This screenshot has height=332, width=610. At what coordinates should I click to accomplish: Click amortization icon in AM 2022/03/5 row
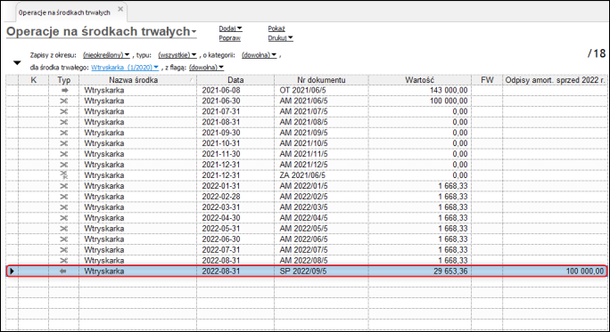coord(64,207)
